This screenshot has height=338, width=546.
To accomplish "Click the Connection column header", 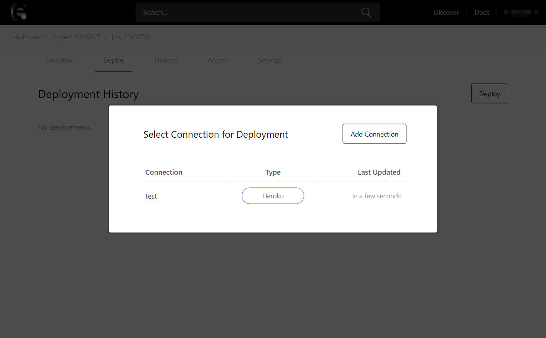I will tap(163, 172).
